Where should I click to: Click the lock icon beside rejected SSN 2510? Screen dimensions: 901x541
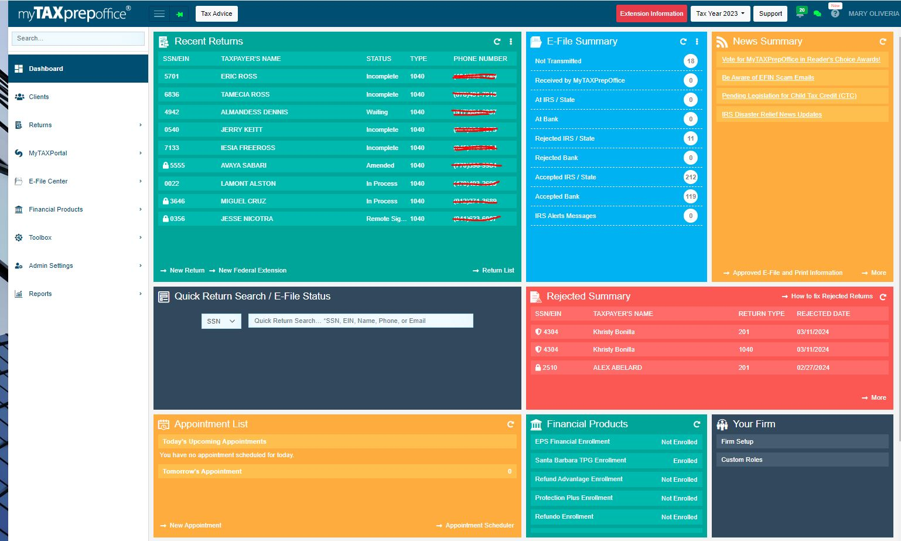coord(538,368)
